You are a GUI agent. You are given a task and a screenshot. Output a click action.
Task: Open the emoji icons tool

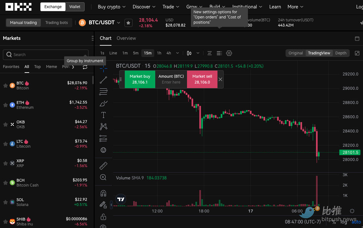[x=103, y=150]
